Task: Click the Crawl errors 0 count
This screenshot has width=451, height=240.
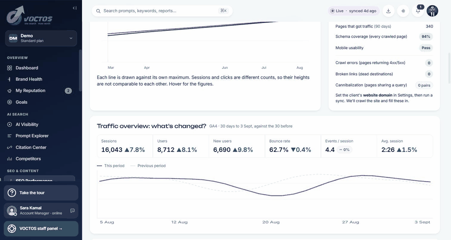Action: tap(429, 63)
